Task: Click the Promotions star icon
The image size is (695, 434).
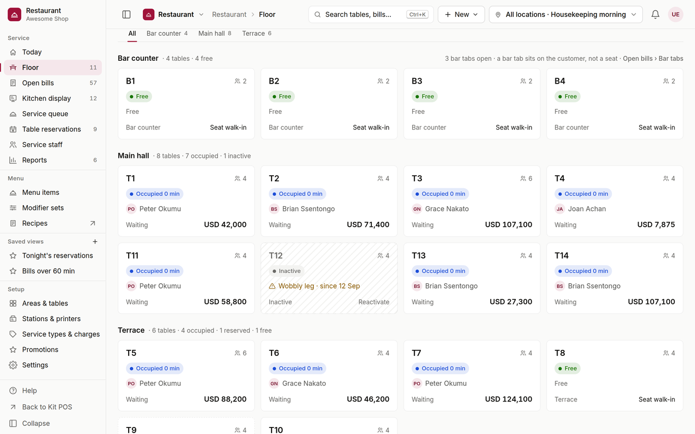Action: click(x=13, y=350)
